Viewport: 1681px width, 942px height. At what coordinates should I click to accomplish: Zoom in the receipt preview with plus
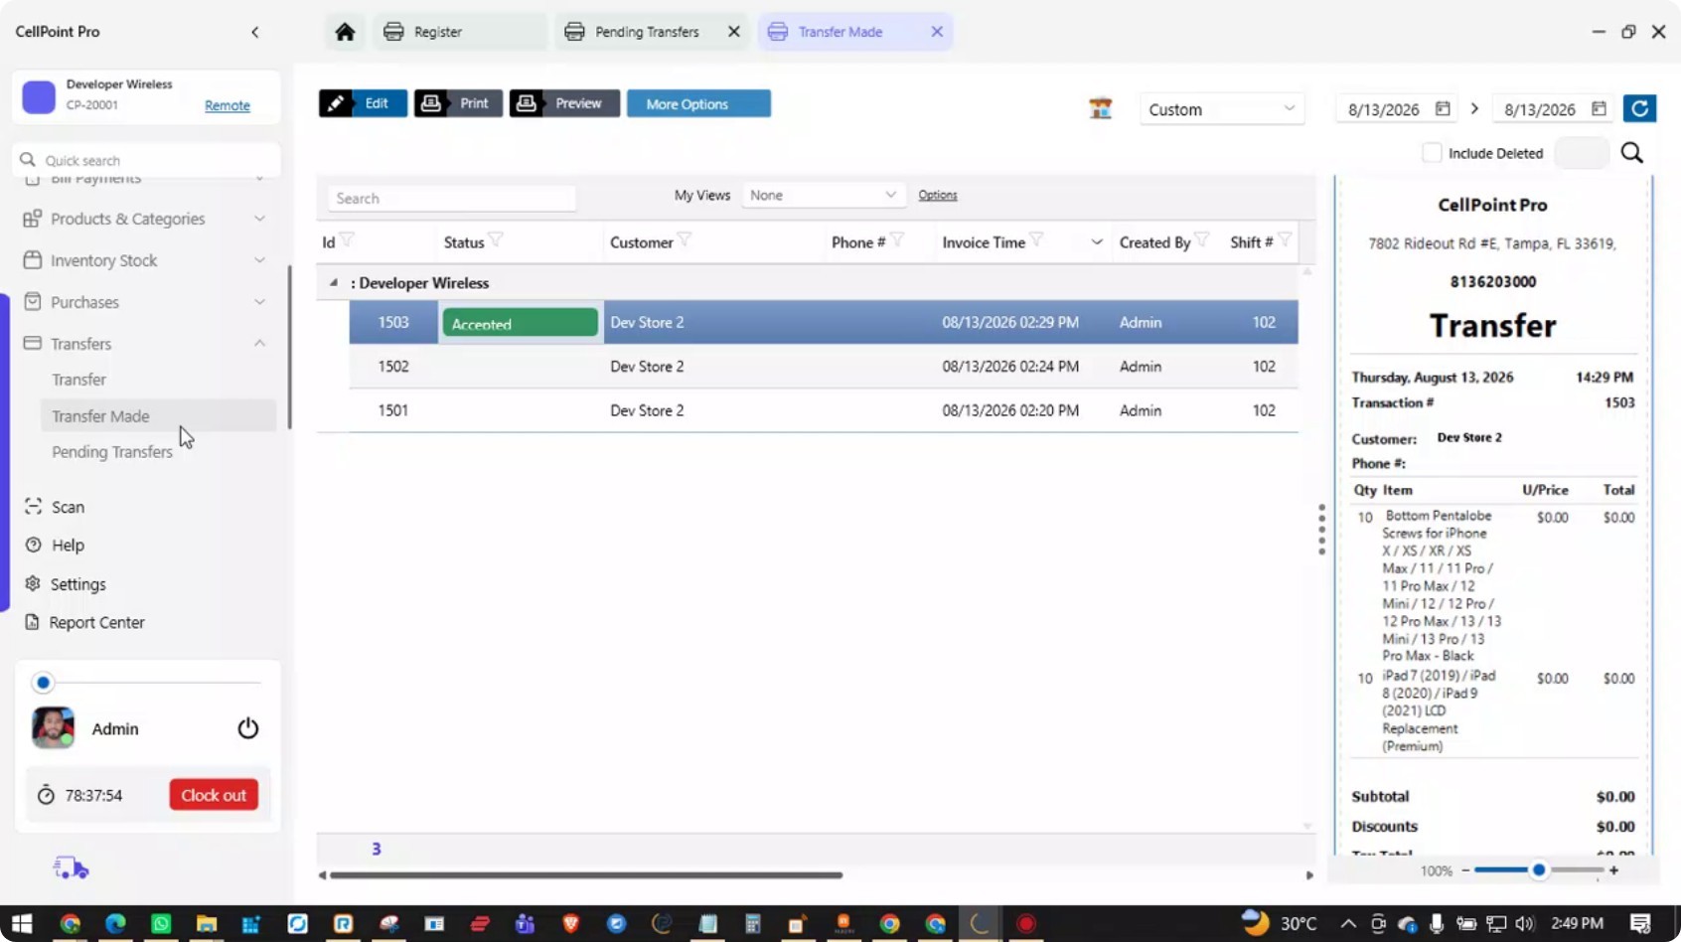pos(1613,870)
